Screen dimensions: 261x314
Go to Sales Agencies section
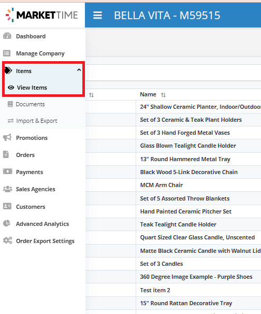pyautogui.click(x=35, y=189)
